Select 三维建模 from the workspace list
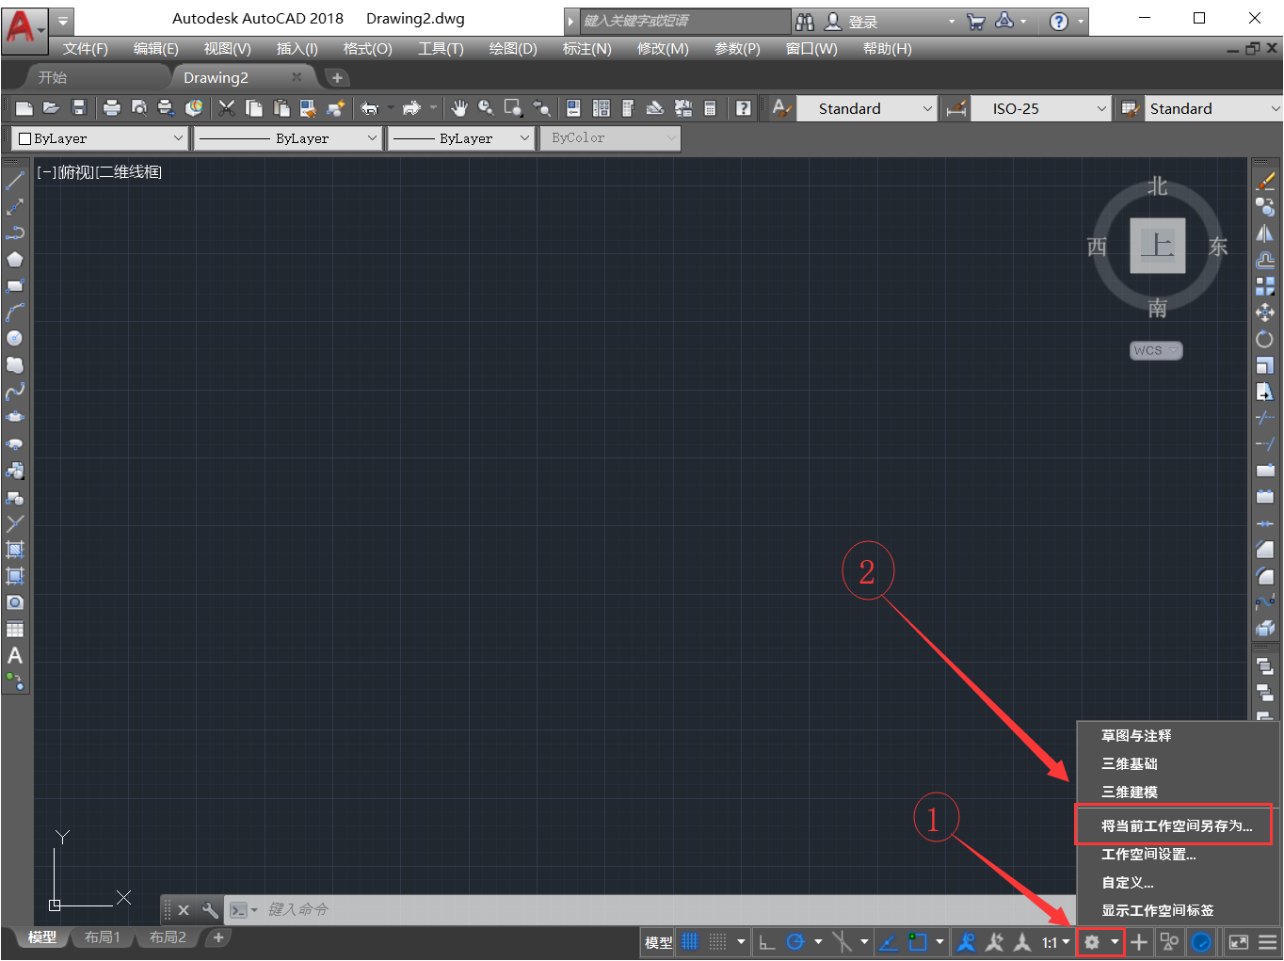Viewport: 1284px width, 961px height. click(x=1129, y=792)
